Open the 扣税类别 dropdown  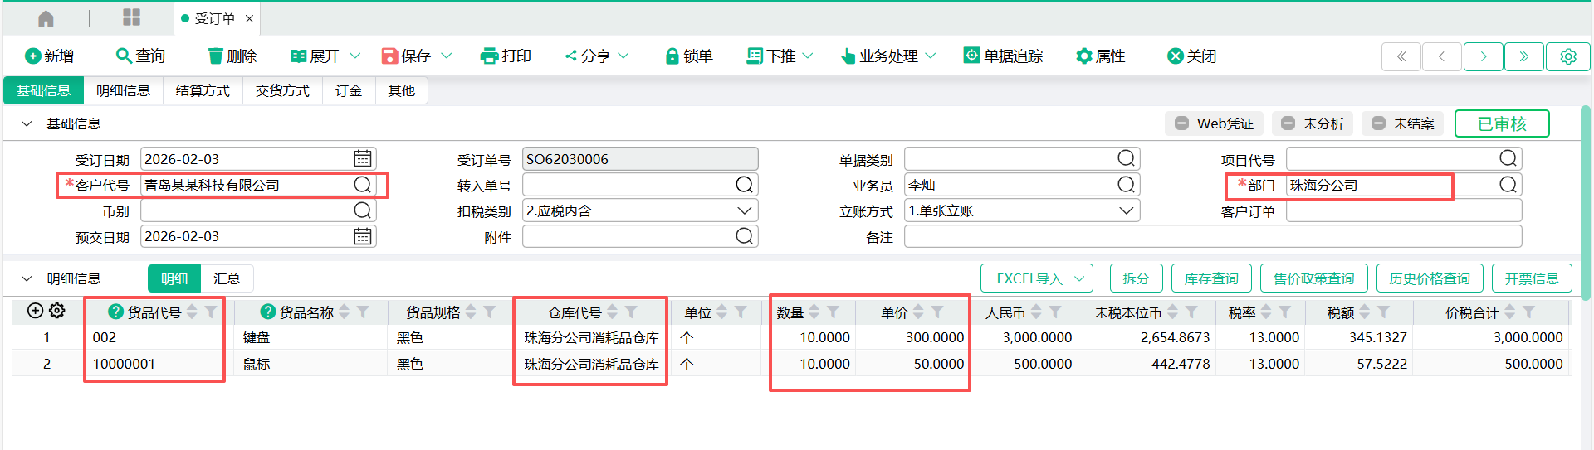point(744,210)
